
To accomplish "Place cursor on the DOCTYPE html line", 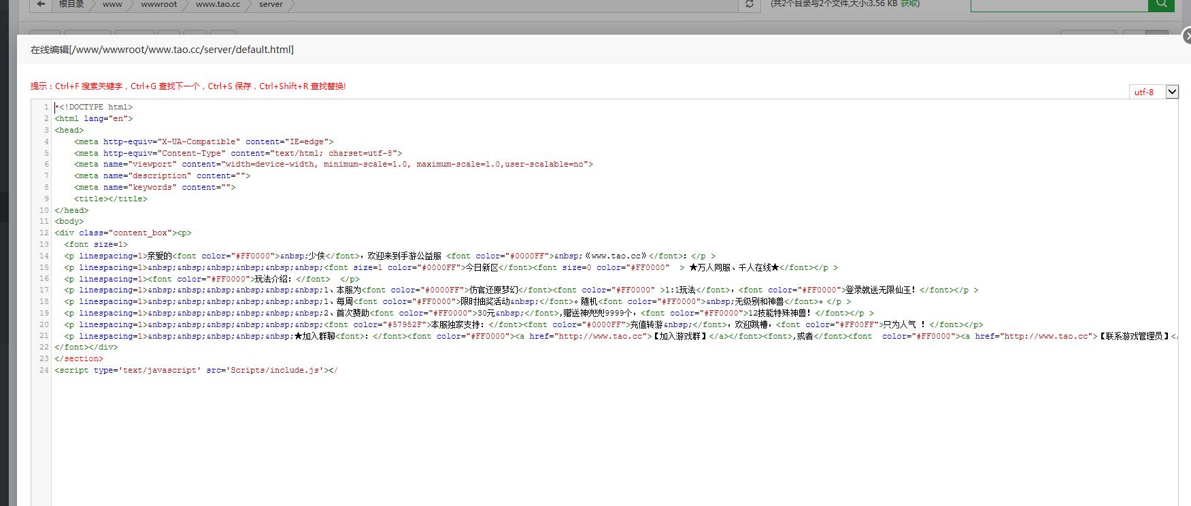I will [94, 107].
